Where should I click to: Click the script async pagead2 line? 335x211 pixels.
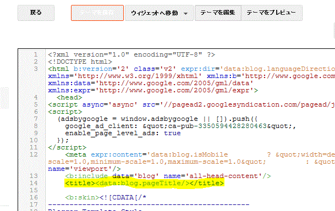coord(191,105)
